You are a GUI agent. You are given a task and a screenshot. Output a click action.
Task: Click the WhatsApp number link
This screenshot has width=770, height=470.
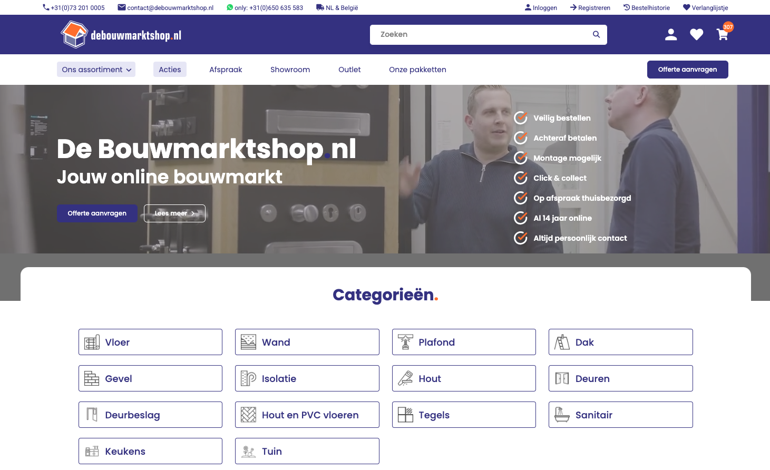tap(265, 8)
